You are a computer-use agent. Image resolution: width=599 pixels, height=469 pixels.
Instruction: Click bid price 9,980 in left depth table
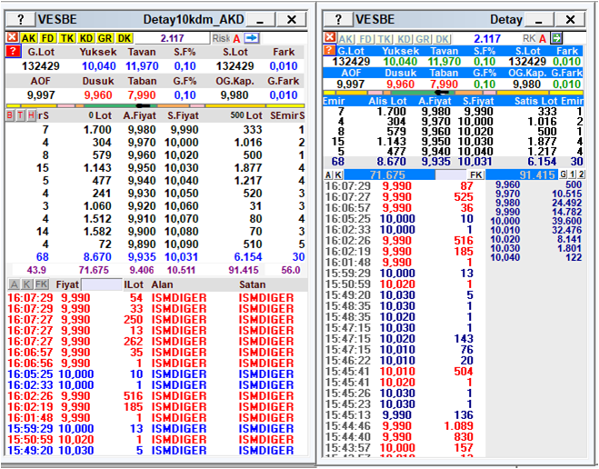coord(142,129)
